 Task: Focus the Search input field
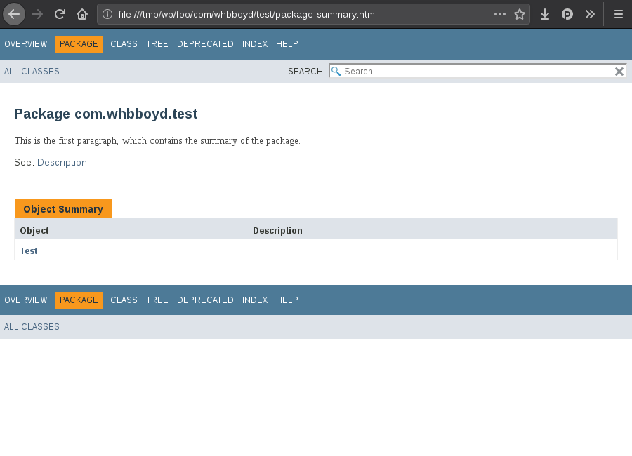click(478, 72)
